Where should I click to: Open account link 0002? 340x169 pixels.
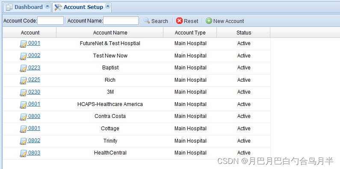click(x=34, y=55)
